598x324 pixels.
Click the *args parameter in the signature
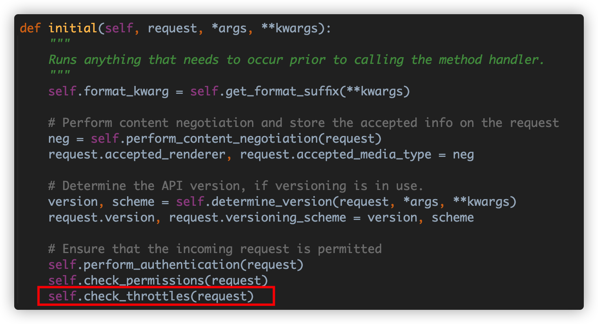[229, 28]
